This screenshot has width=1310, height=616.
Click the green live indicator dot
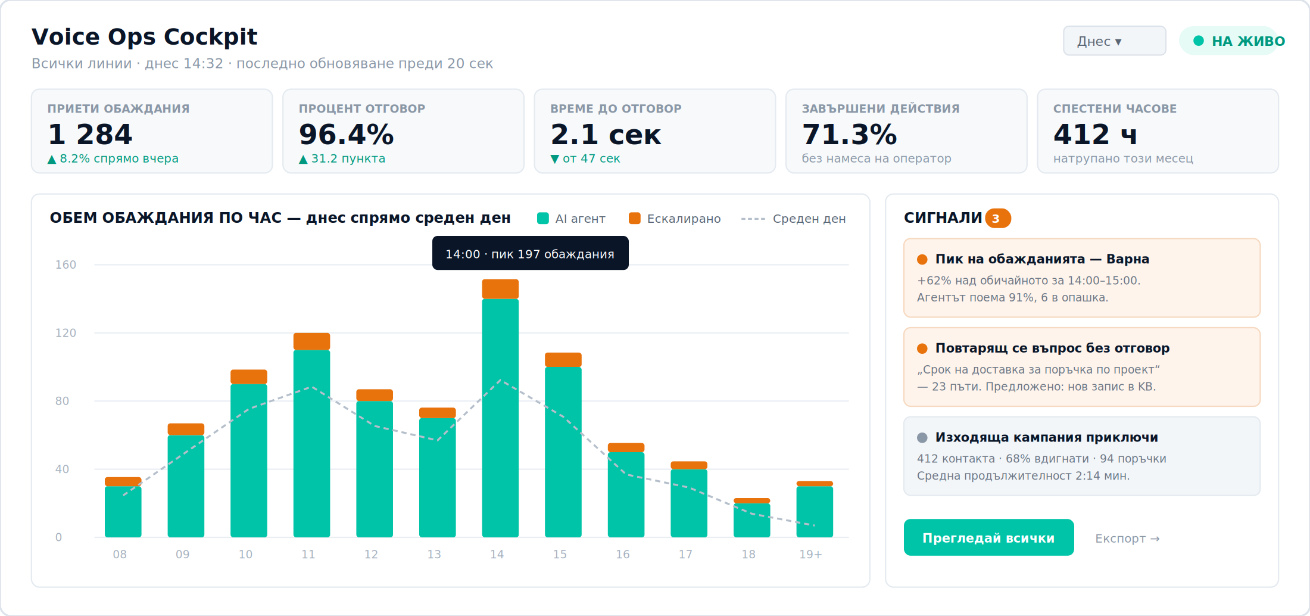[1199, 41]
